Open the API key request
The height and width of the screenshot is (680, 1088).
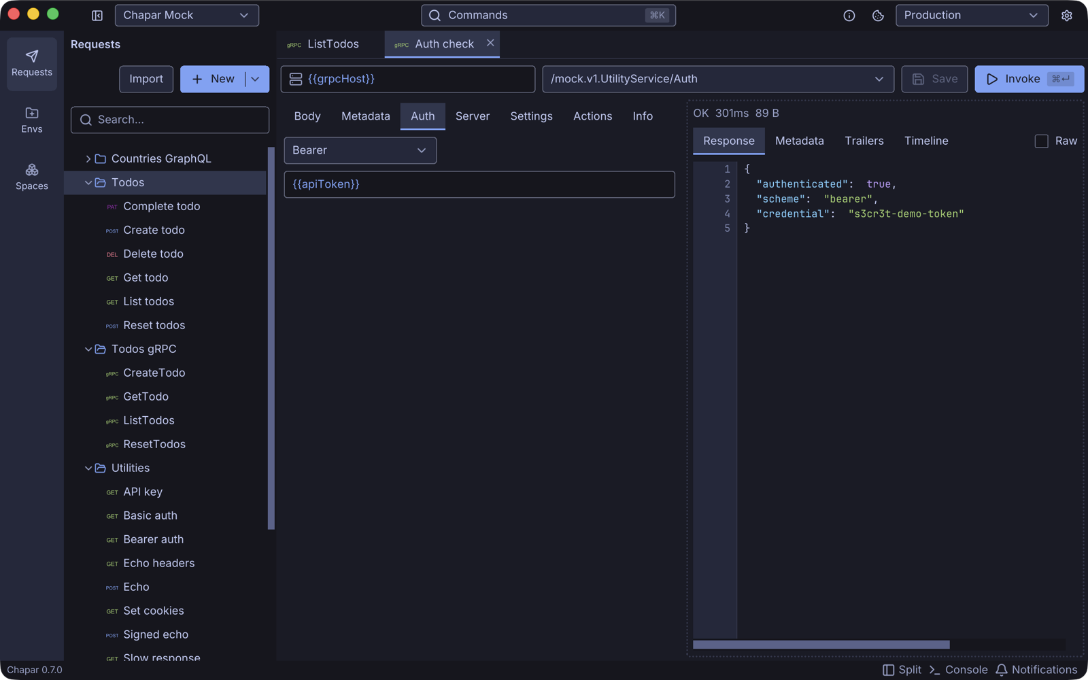165,492
